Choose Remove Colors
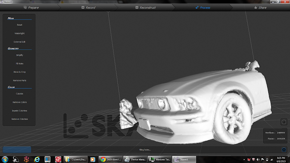Screen dimensions: 290x163 20,102
